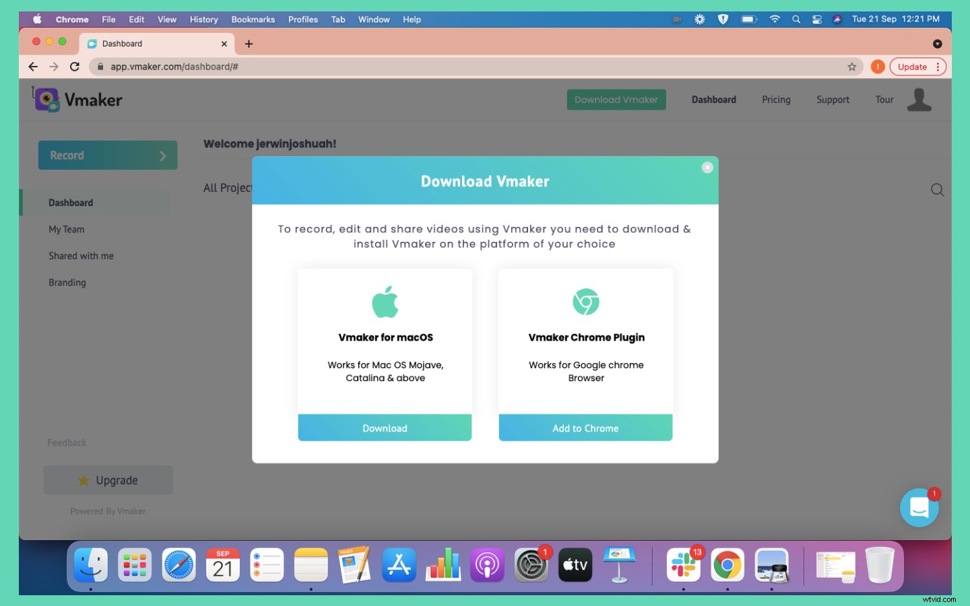Open a new browser tab

[x=249, y=44]
